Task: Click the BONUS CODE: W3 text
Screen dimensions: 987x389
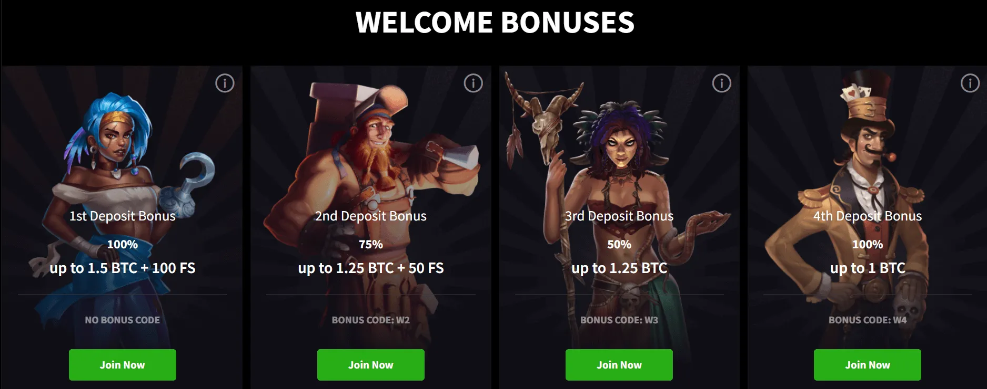Action: point(619,320)
